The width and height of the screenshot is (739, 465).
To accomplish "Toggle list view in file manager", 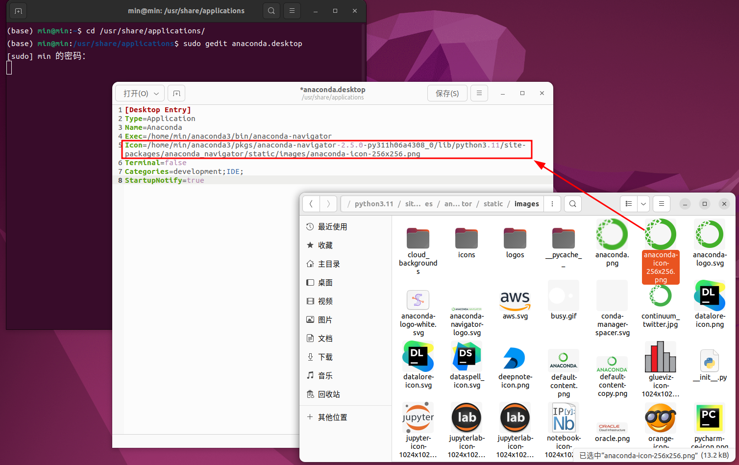I will pos(629,204).
